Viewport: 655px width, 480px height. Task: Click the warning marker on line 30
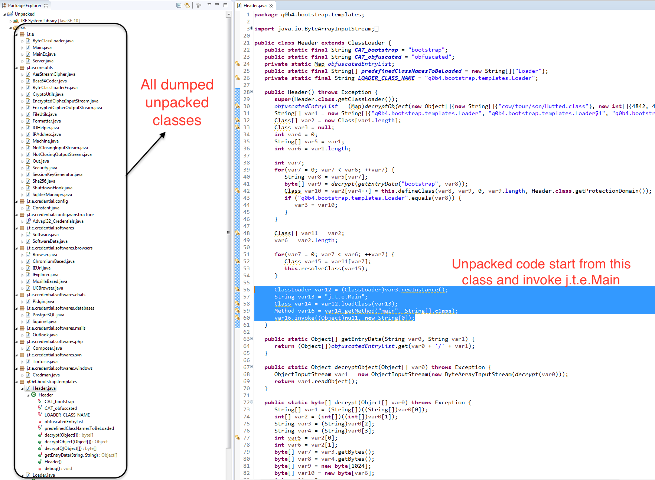(238, 106)
